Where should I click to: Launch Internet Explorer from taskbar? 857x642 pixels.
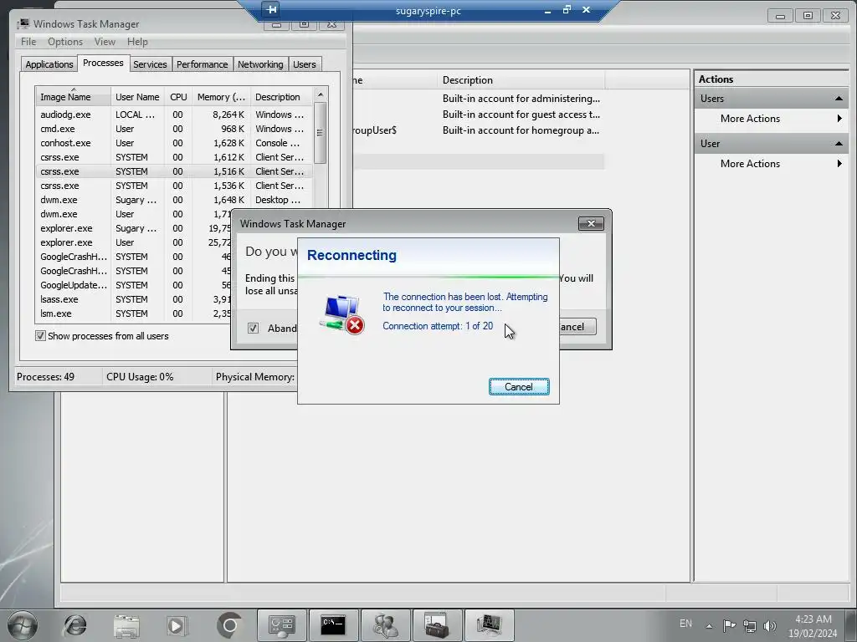(x=74, y=625)
